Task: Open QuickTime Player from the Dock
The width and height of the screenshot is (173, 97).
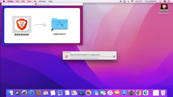Action: tap(81, 93)
